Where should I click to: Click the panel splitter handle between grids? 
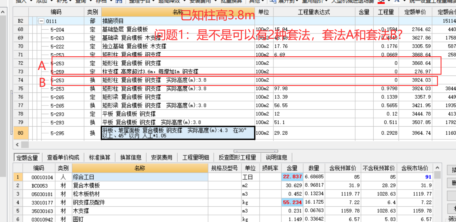point(256,151)
